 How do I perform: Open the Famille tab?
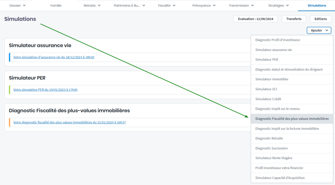click(x=56, y=6)
